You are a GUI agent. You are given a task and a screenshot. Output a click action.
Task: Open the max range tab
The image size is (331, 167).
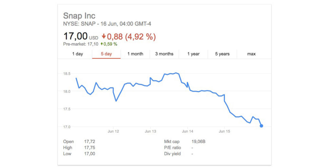click(x=251, y=54)
